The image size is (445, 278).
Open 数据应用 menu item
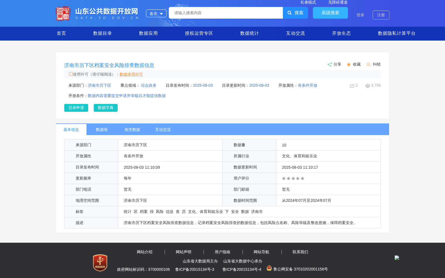pos(148,33)
